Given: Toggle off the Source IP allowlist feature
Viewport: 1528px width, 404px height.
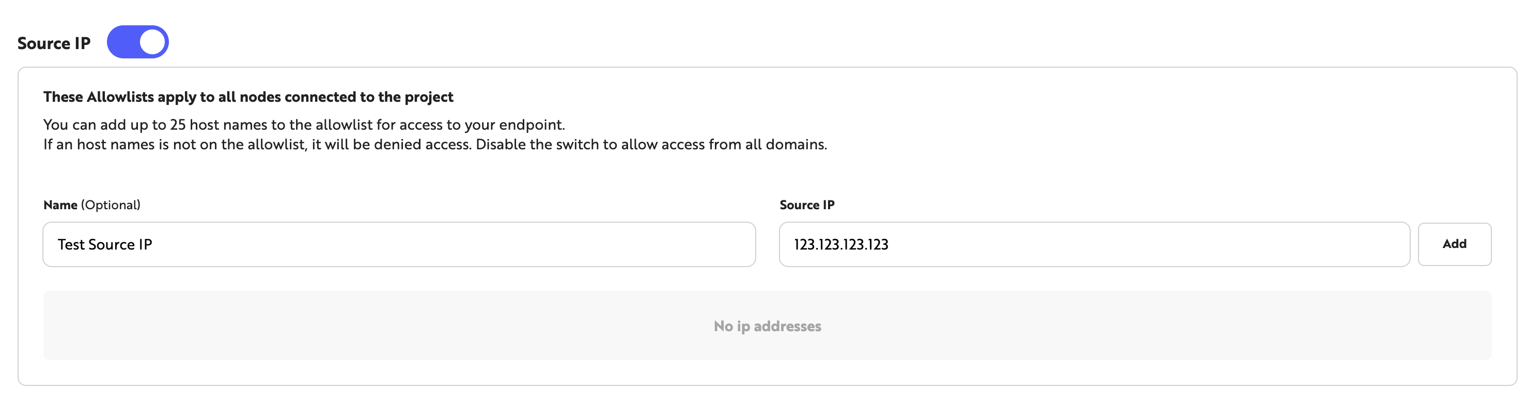Looking at the screenshot, I should tap(137, 41).
